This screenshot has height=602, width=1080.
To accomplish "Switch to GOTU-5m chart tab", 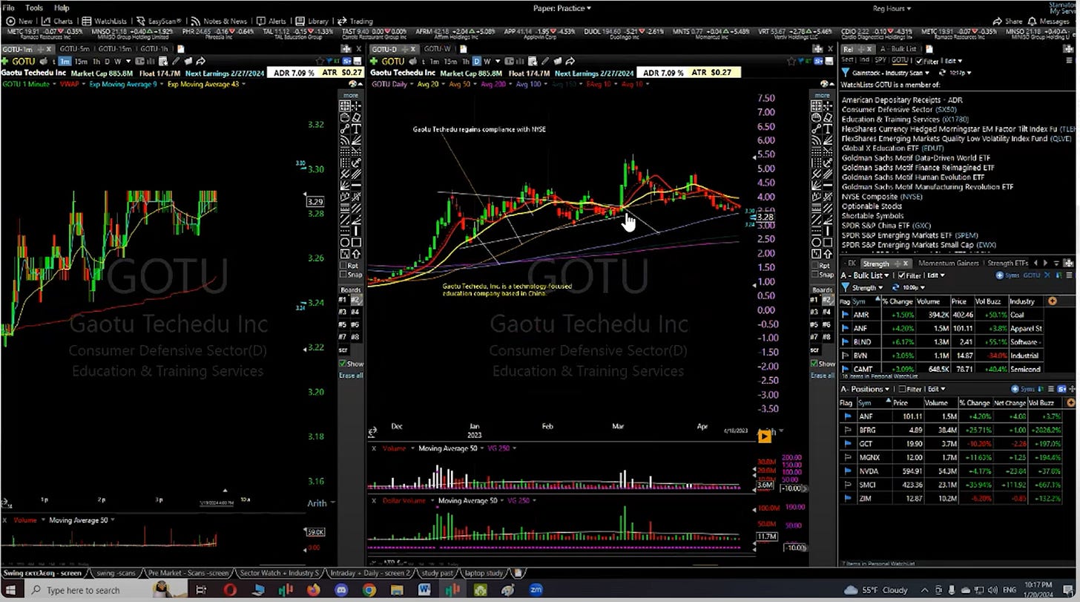I will (x=74, y=49).
